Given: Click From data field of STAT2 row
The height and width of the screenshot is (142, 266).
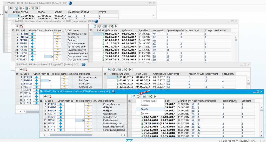Looking at the screenshot, I should coord(70,127).
